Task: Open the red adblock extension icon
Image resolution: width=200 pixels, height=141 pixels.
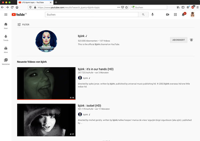Action: (193, 7)
